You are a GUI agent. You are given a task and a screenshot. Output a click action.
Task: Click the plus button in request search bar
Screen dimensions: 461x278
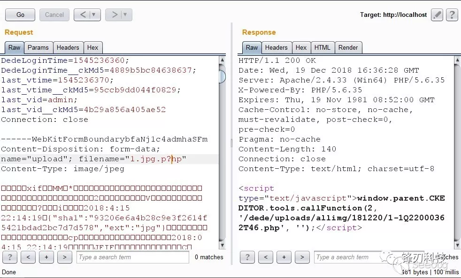46,257
